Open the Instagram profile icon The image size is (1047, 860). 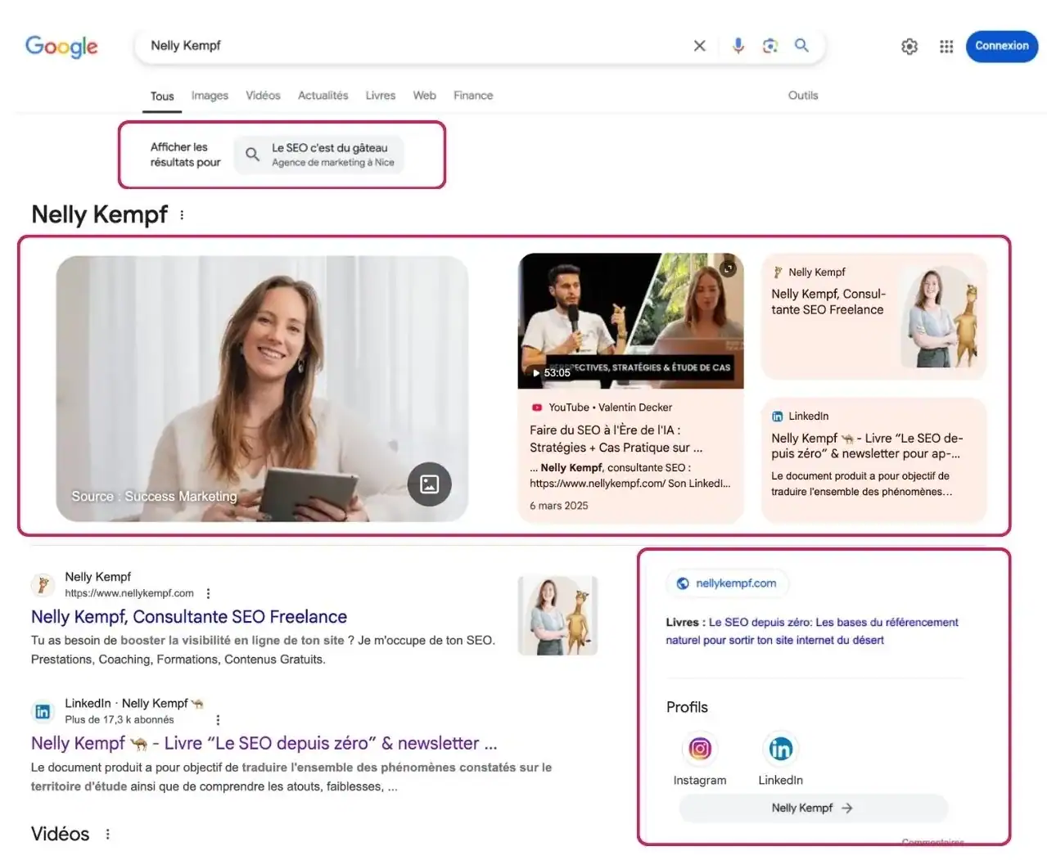tap(700, 748)
